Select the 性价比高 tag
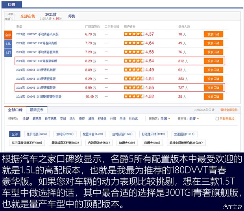Image resolution: width=244 pixels, height=211 pixels. pyautogui.click(x=37, y=134)
